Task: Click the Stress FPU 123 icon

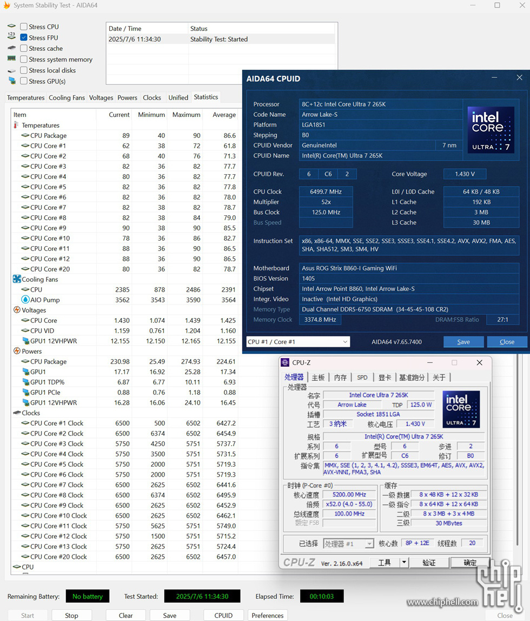Action: coord(11,36)
